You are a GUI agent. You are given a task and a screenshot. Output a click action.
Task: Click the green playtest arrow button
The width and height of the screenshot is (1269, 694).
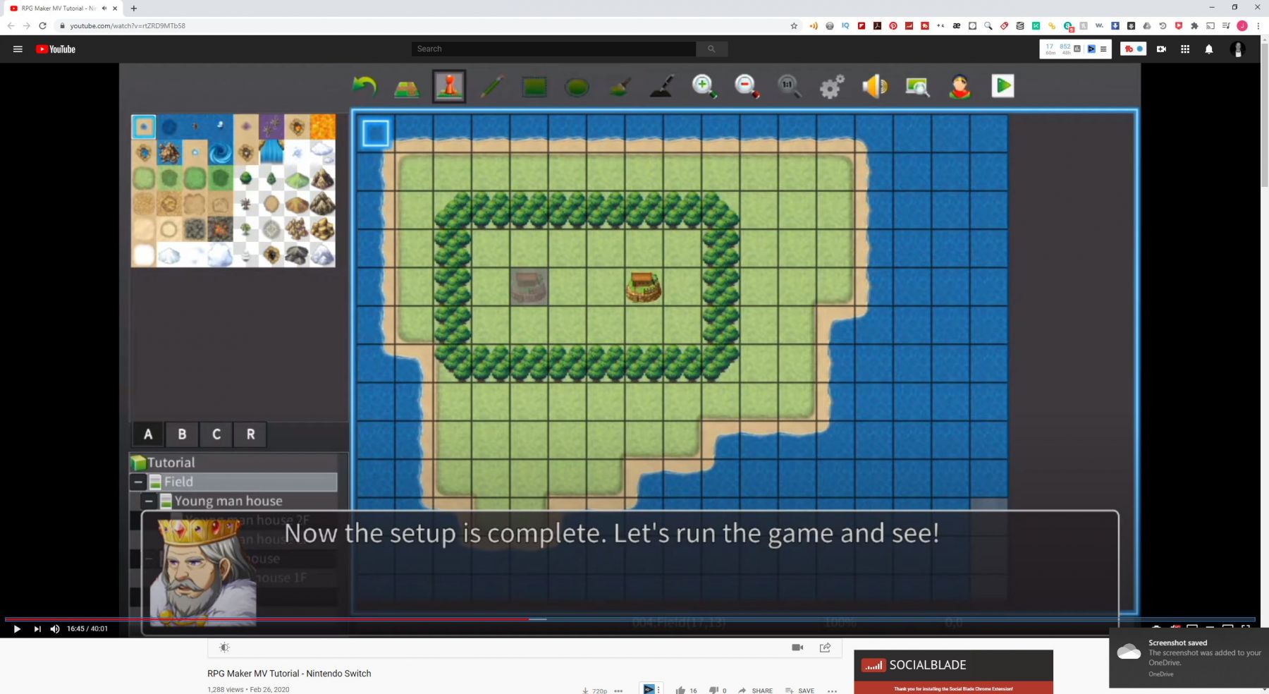point(1003,86)
